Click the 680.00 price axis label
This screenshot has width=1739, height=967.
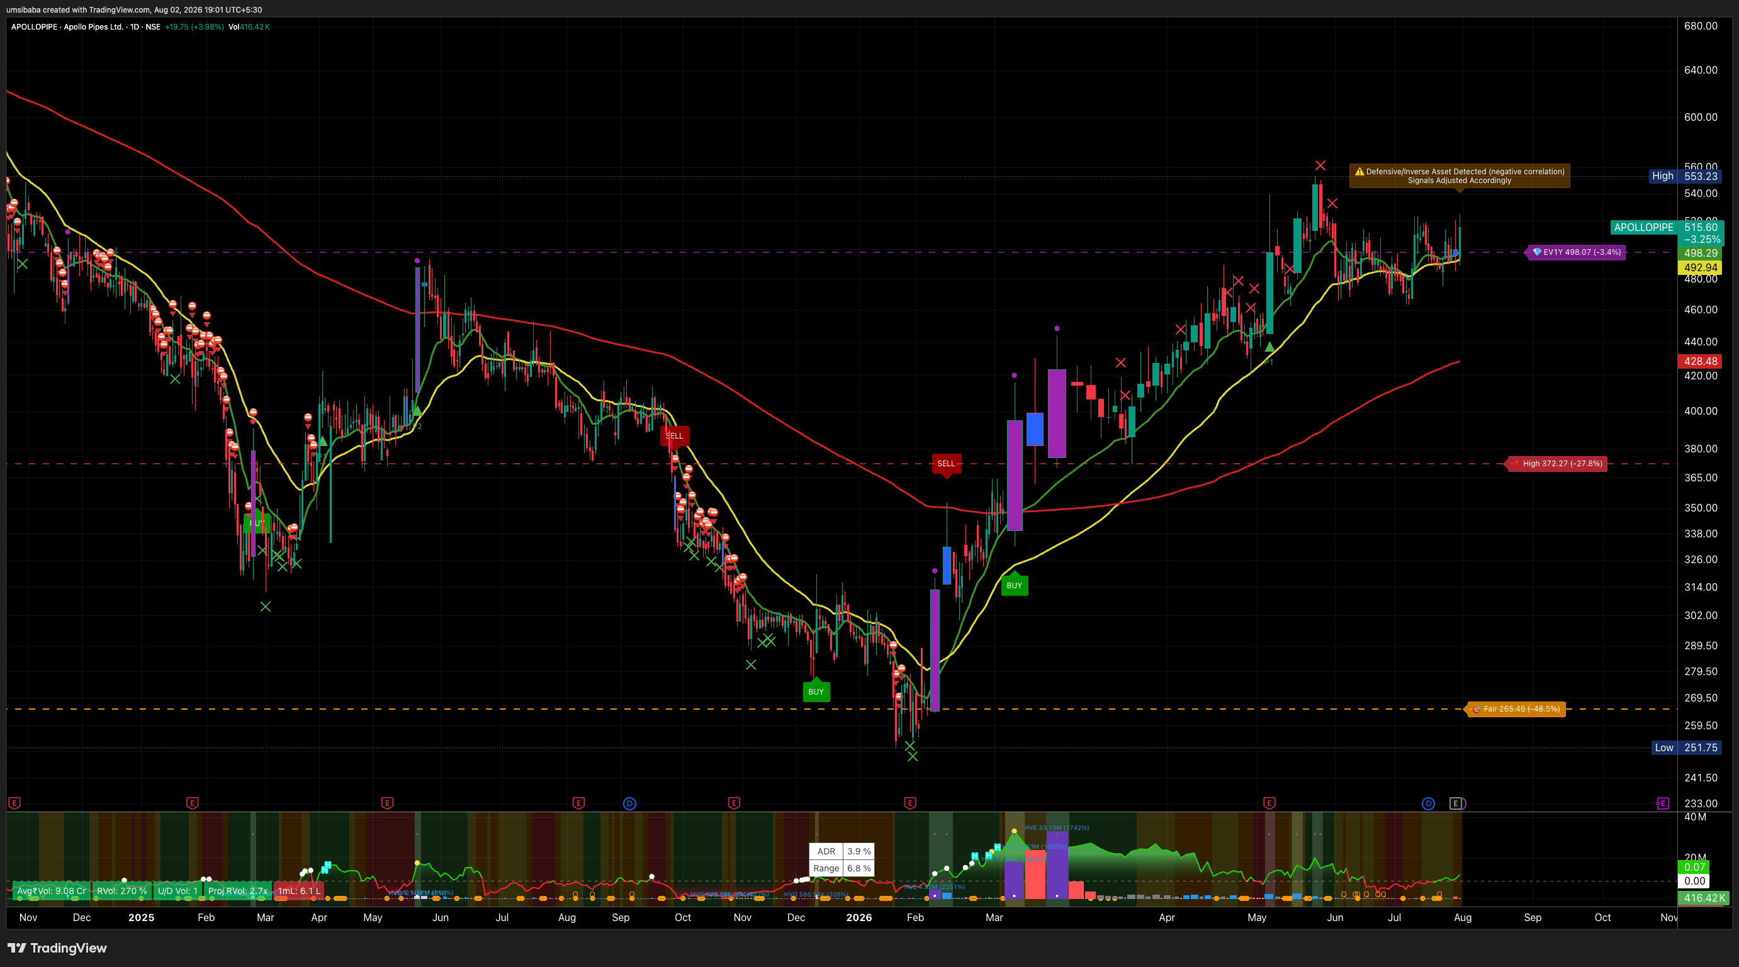(x=1701, y=26)
